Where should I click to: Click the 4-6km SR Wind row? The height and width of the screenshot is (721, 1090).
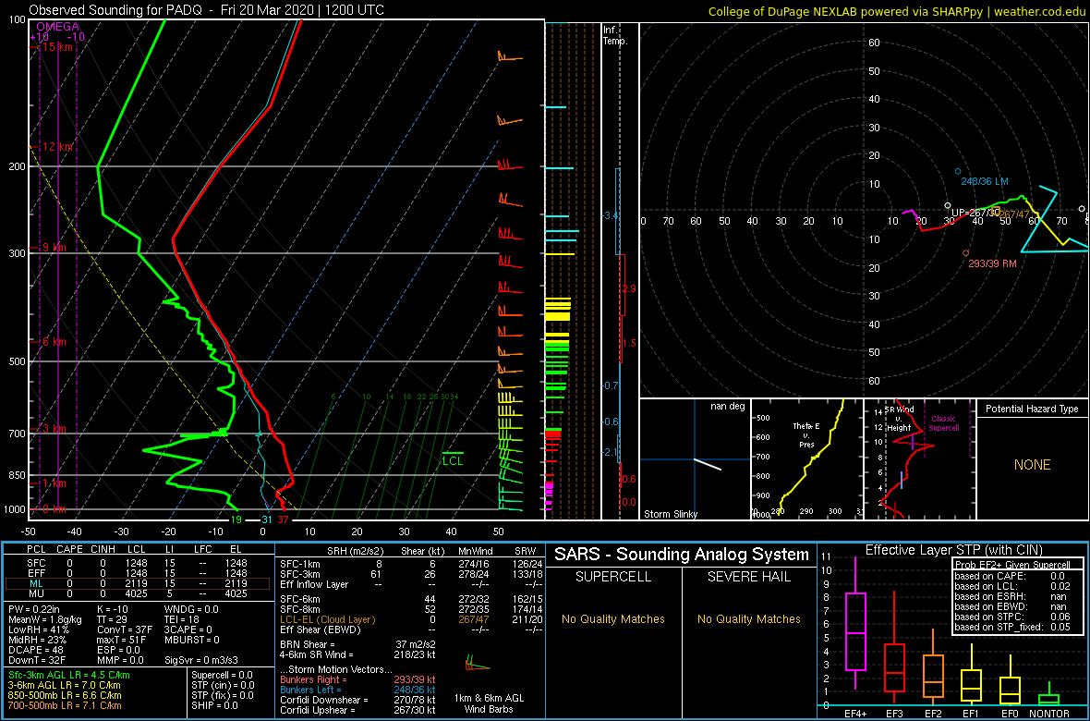pyautogui.click(x=358, y=654)
